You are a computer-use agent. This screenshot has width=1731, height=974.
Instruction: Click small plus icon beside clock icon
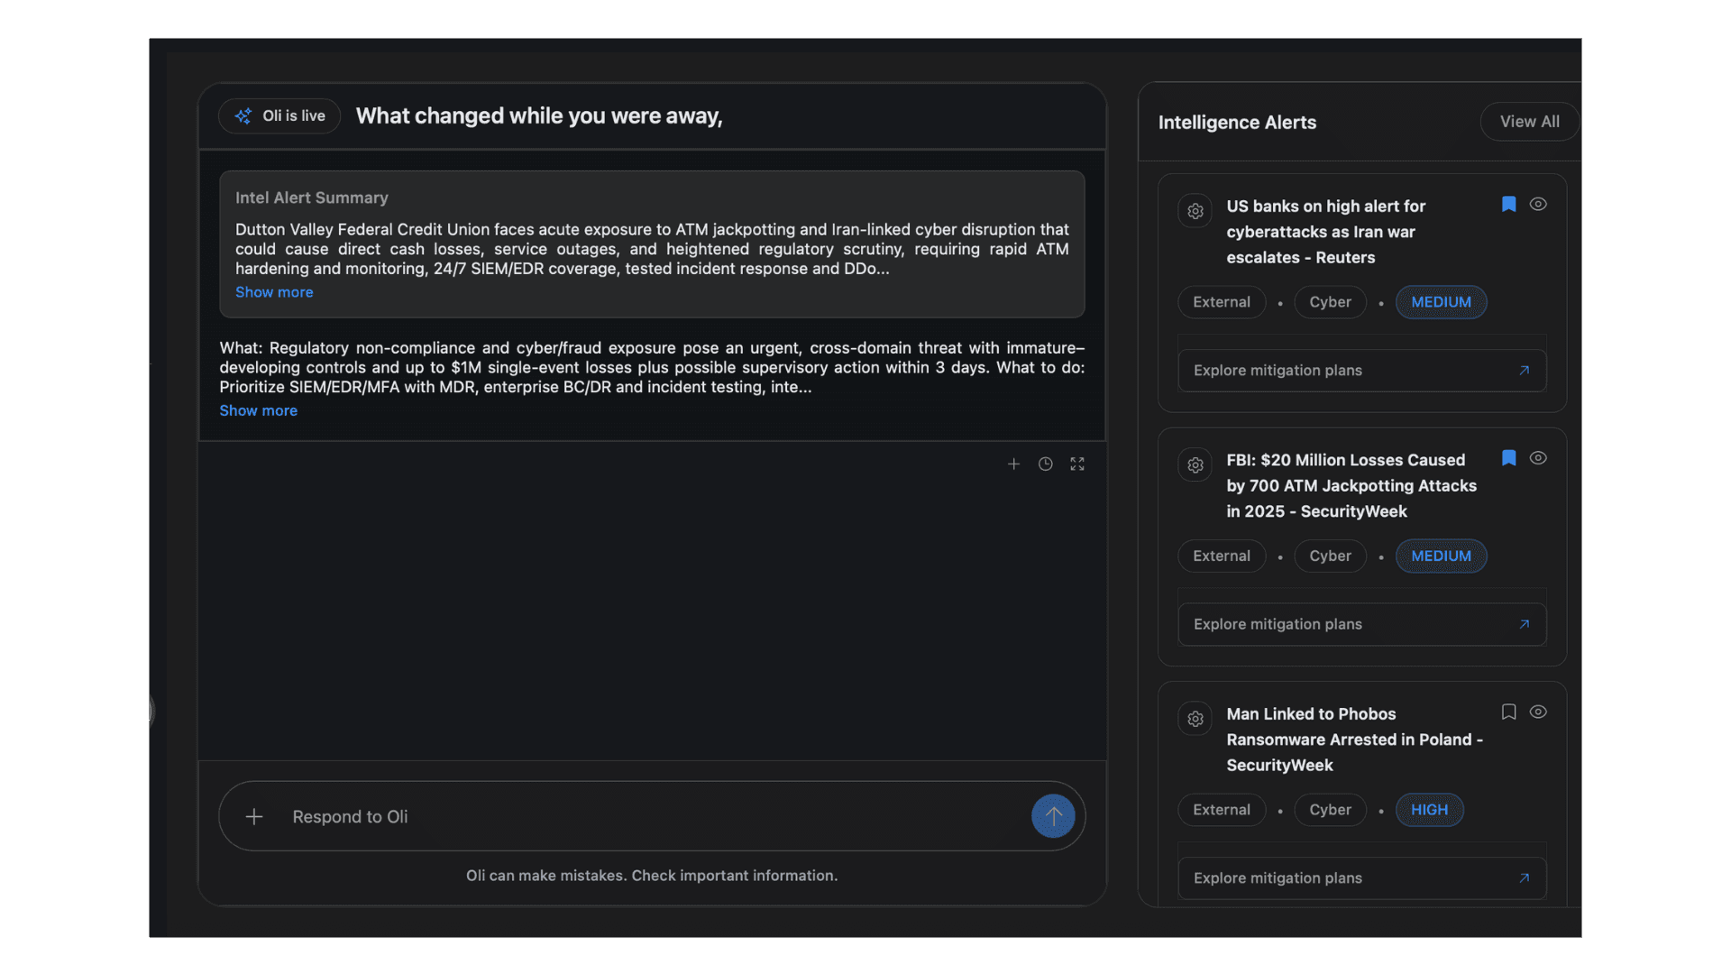point(1013,464)
